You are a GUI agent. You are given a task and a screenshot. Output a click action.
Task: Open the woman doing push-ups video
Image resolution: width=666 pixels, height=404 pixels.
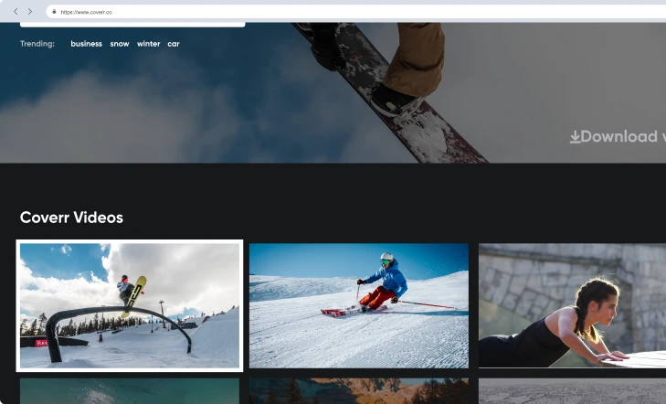click(x=572, y=305)
